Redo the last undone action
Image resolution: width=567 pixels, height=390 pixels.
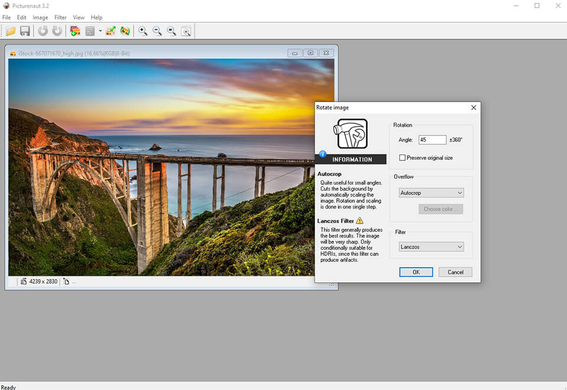pos(56,31)
